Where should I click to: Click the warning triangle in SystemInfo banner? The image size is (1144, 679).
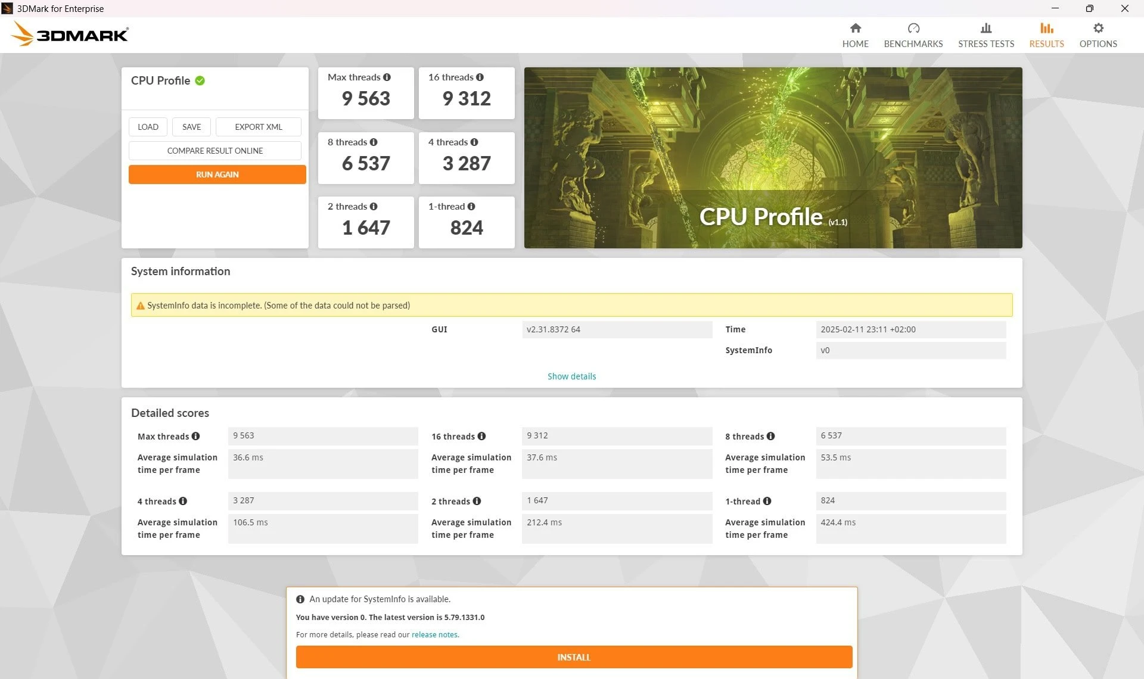(141, 306)
